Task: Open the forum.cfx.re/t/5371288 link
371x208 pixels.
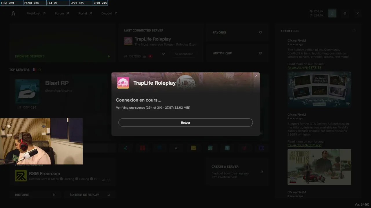Action: 304,145
